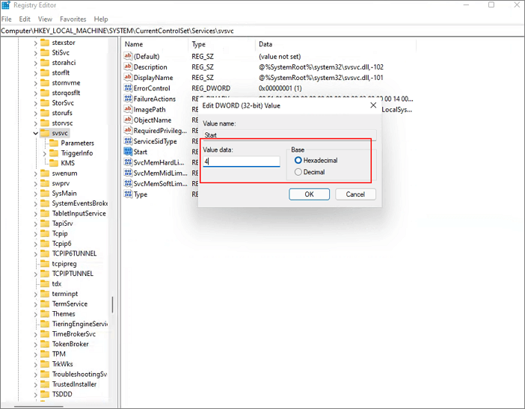Expand the TSDDD key
Screen dimensions: 525x409
pos(35,394)
